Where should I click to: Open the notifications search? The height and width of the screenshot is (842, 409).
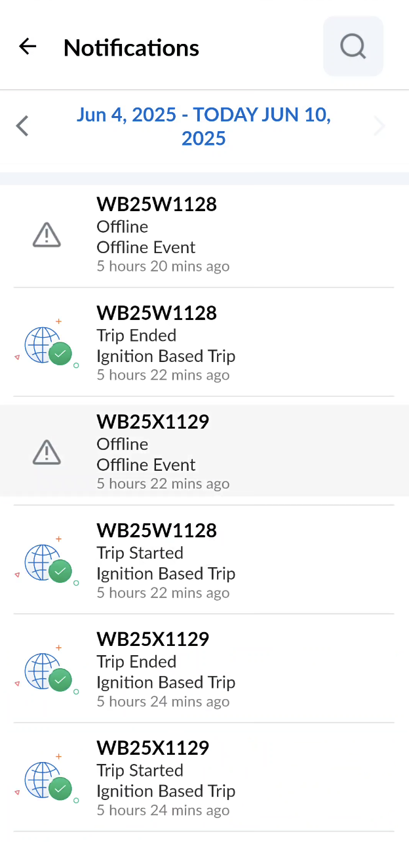click(x=353, y=47)
